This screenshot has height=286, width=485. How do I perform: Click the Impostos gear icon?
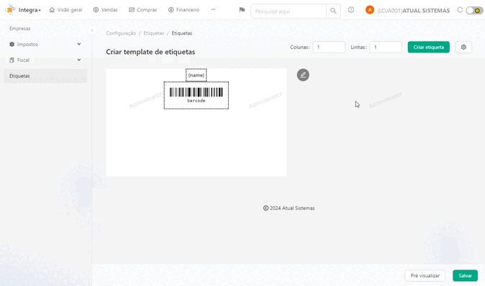click(x=12, y=44)
